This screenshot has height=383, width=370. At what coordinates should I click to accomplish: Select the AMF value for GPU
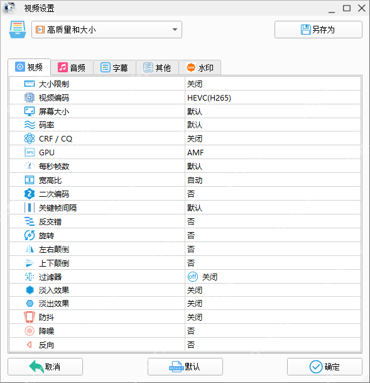(273, 152)
